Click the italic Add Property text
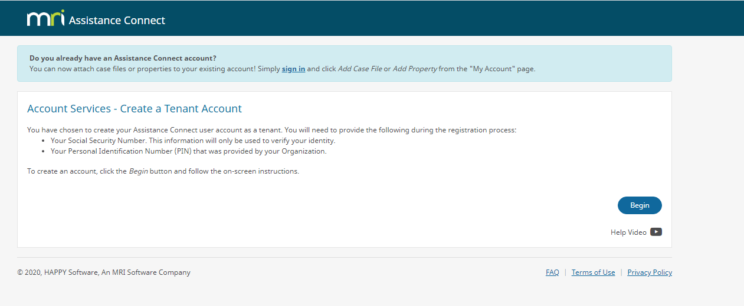The image size is (744, 306). click(x=415, y=69)
